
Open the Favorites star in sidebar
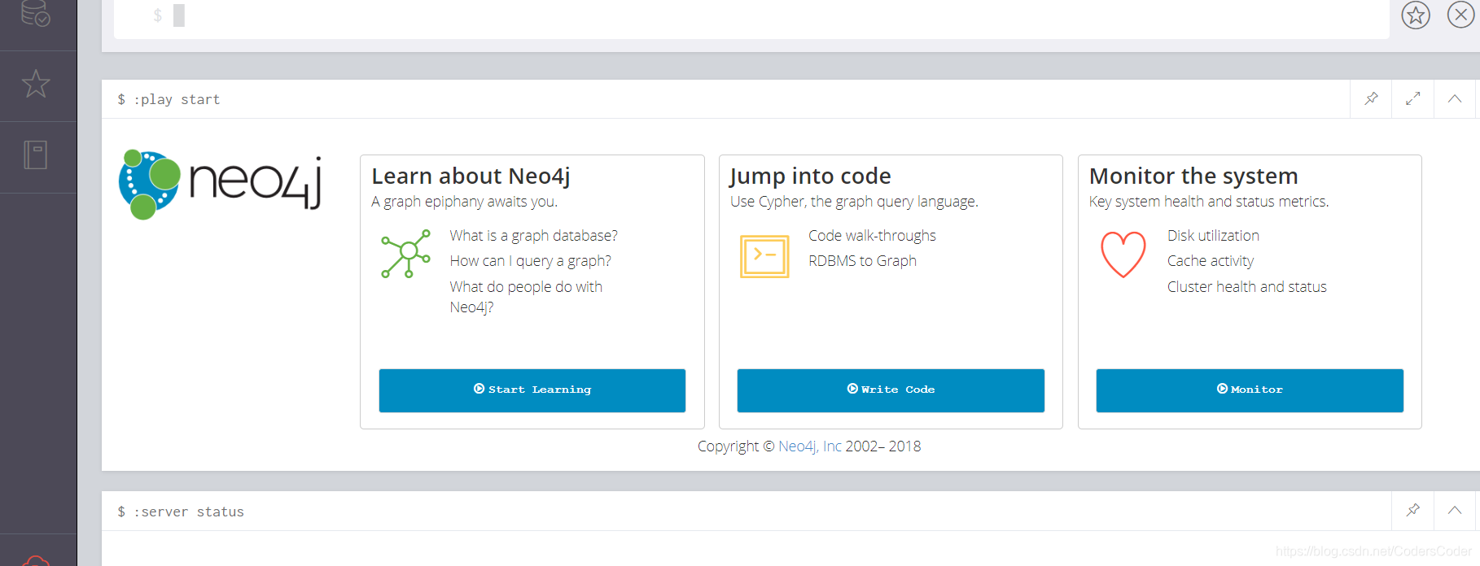coord(36,84)
